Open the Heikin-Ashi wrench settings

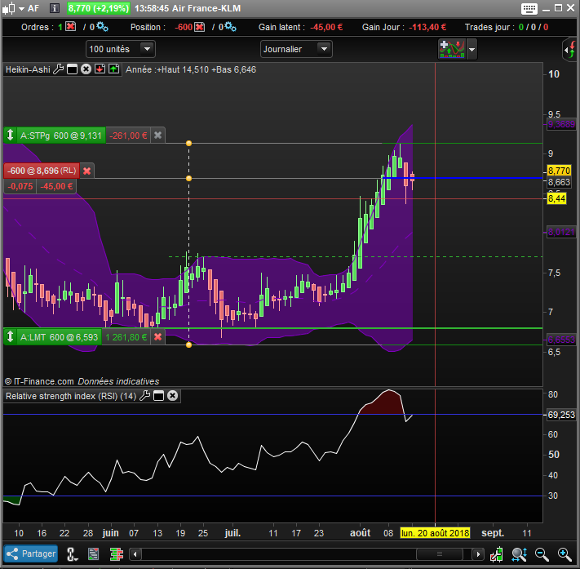click(58, 69)
